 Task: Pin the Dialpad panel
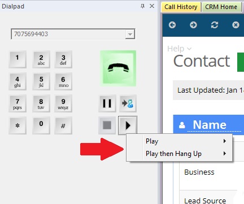(x=142, y=6)
